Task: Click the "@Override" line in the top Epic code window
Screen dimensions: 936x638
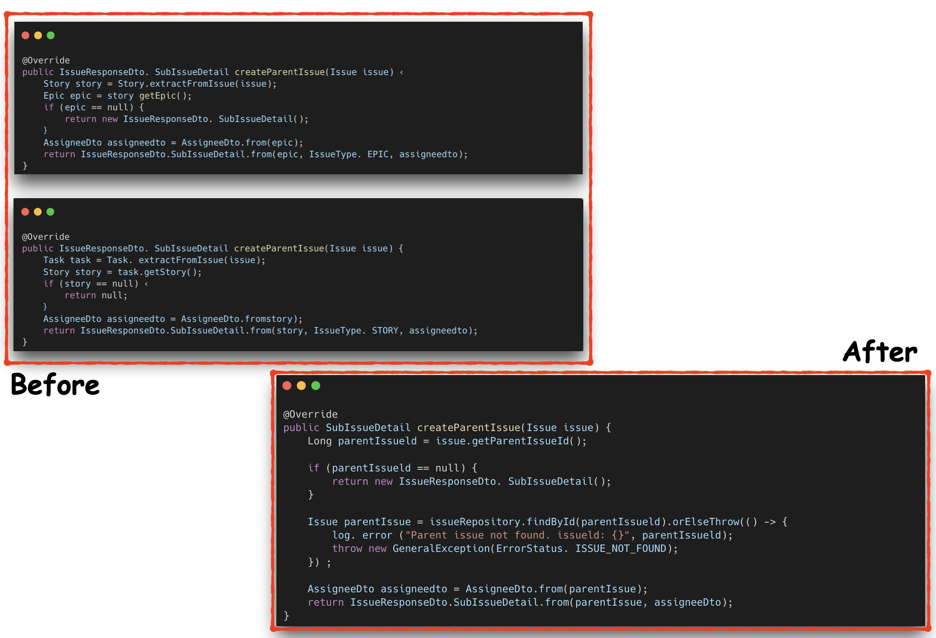Action: point(46,60)
